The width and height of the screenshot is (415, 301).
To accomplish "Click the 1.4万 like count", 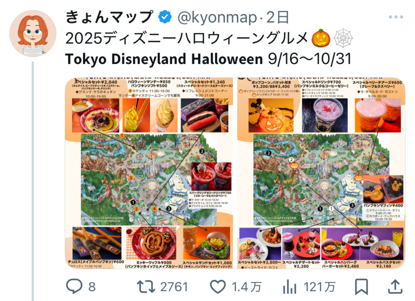I will point(247,287).
